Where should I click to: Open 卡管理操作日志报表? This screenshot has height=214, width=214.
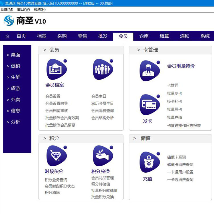pyautogui.click(x=184, y=126)
